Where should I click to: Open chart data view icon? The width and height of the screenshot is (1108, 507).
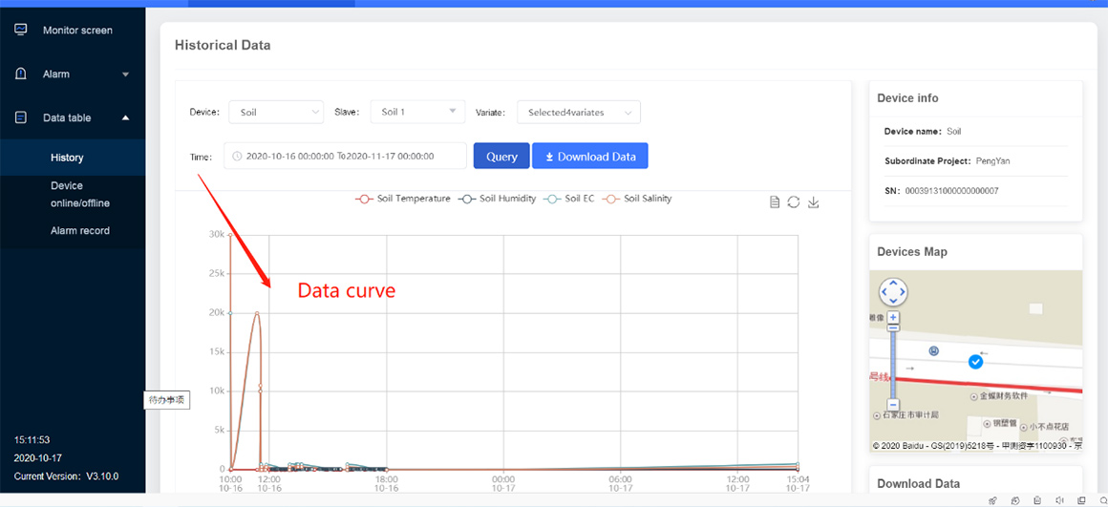776,202
